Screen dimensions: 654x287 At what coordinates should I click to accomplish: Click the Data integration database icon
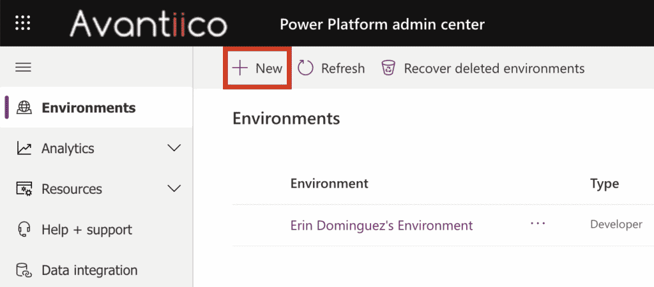[x=24, y=270]
